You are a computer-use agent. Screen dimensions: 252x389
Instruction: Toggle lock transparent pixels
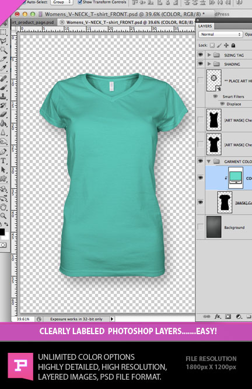point(212,45)
